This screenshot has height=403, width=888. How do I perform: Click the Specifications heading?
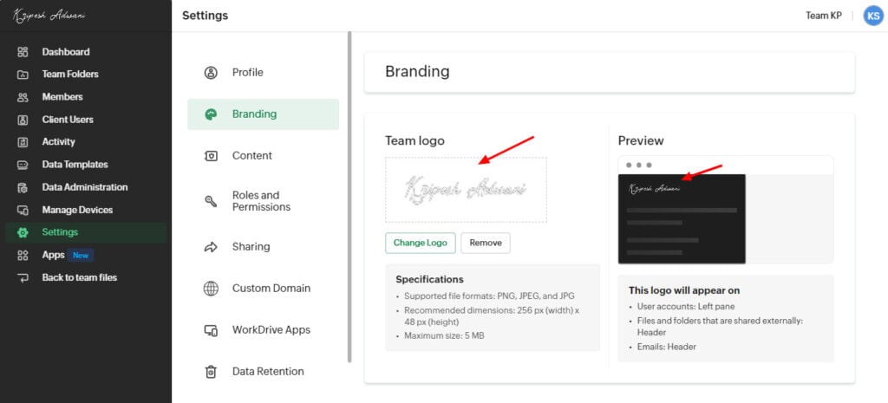429,279
